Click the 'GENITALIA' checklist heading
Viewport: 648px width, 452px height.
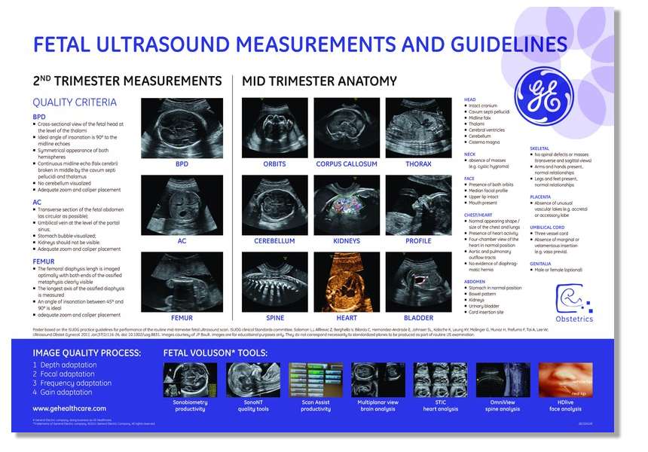coord(540,264)
